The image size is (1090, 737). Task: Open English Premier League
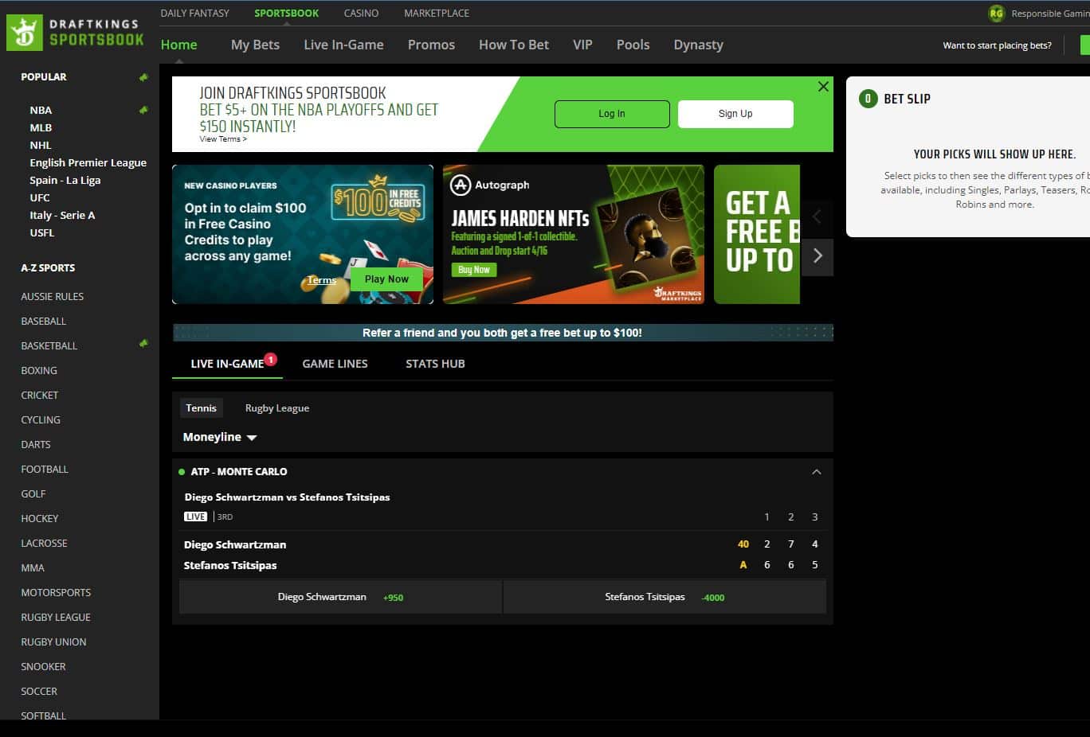point(88,162)
